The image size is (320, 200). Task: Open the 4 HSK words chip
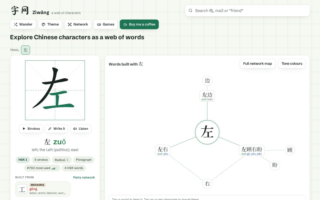(74, 168)
